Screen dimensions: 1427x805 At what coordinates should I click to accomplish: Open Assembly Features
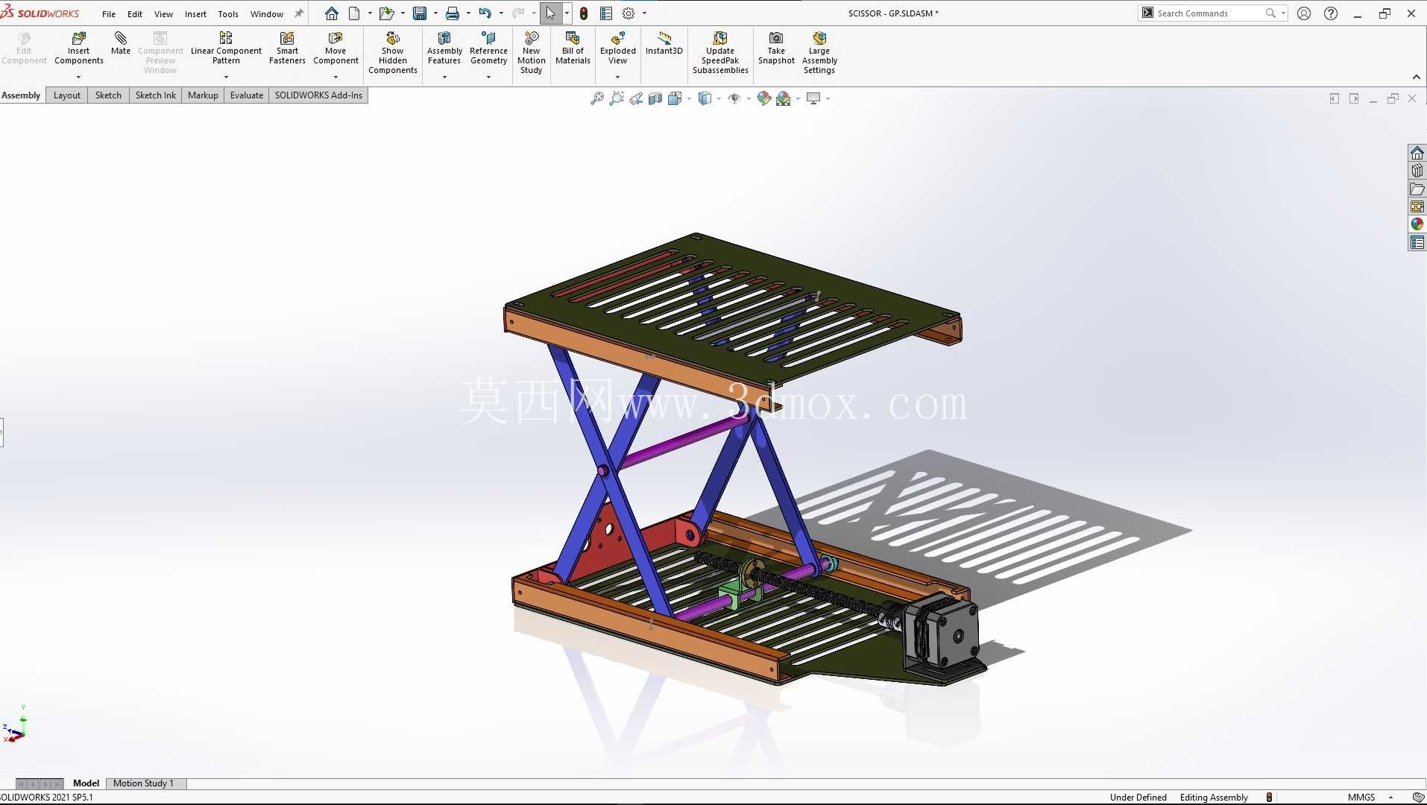pyautogui.click(x=444, y=48)
